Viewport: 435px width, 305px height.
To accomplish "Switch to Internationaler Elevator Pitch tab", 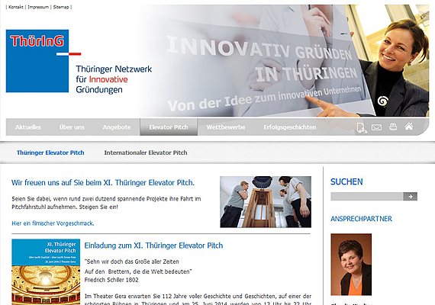I will 146,152.
